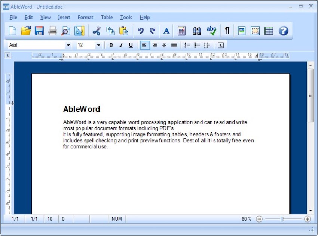Screen dimensions: 318x236
Task: Select the spell check icon
Action: (x=212, y=31)
